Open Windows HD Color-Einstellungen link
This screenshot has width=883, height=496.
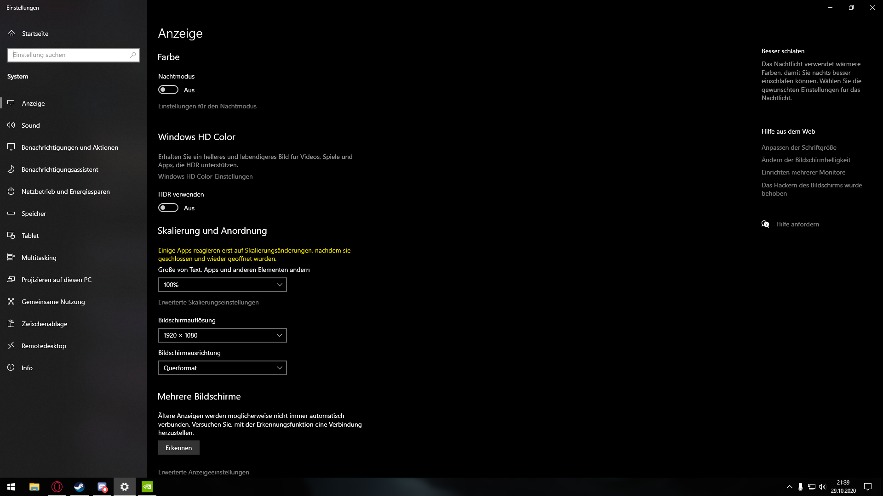click(x=205, y=176)
